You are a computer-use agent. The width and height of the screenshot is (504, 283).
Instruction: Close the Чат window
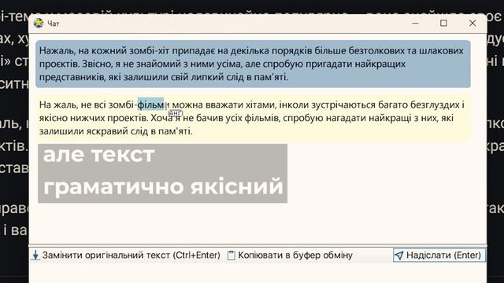[472, 23]
